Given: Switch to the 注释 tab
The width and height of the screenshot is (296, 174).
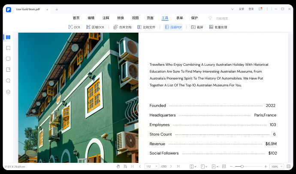Looking at the screenshot, I should point(106,18).
